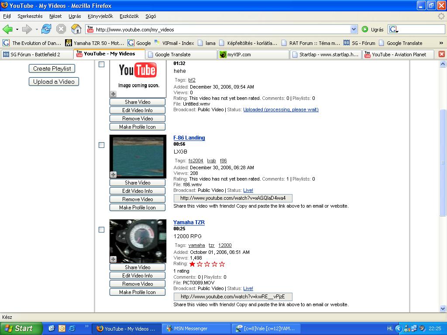
Task: Click the first rating star for Yamaha TZR
Action: [192, 264]
